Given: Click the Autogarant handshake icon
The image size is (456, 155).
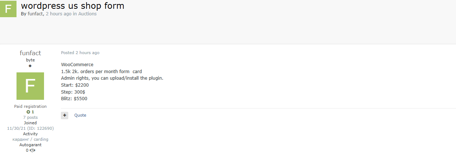Looking at the screenshot, I should coord(32,150).
